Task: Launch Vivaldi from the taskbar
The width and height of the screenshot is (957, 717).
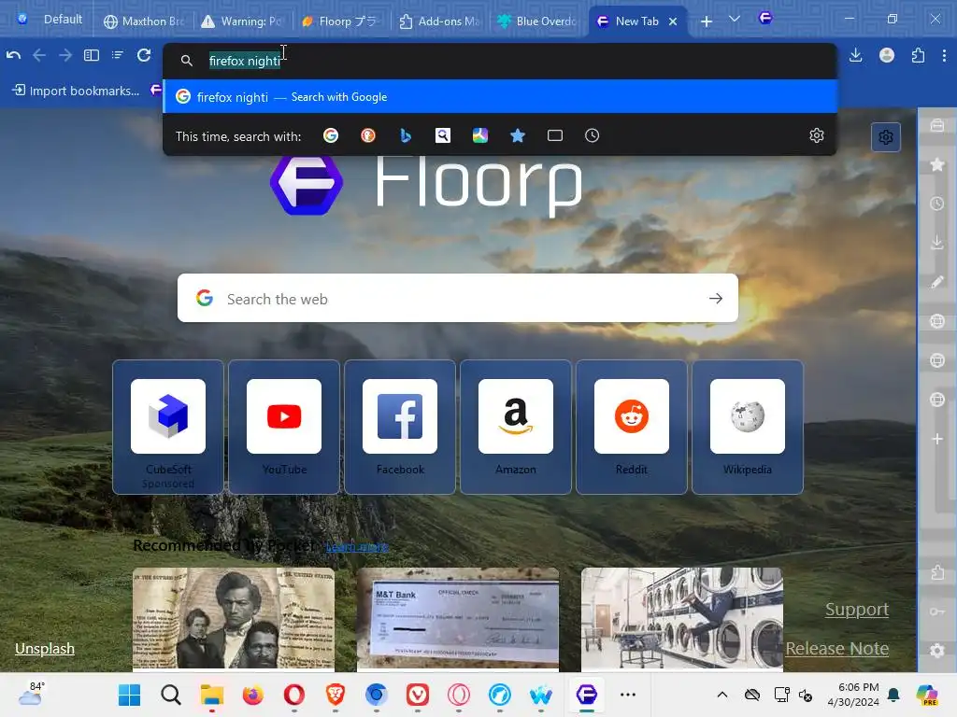Action: click(418, 695)
